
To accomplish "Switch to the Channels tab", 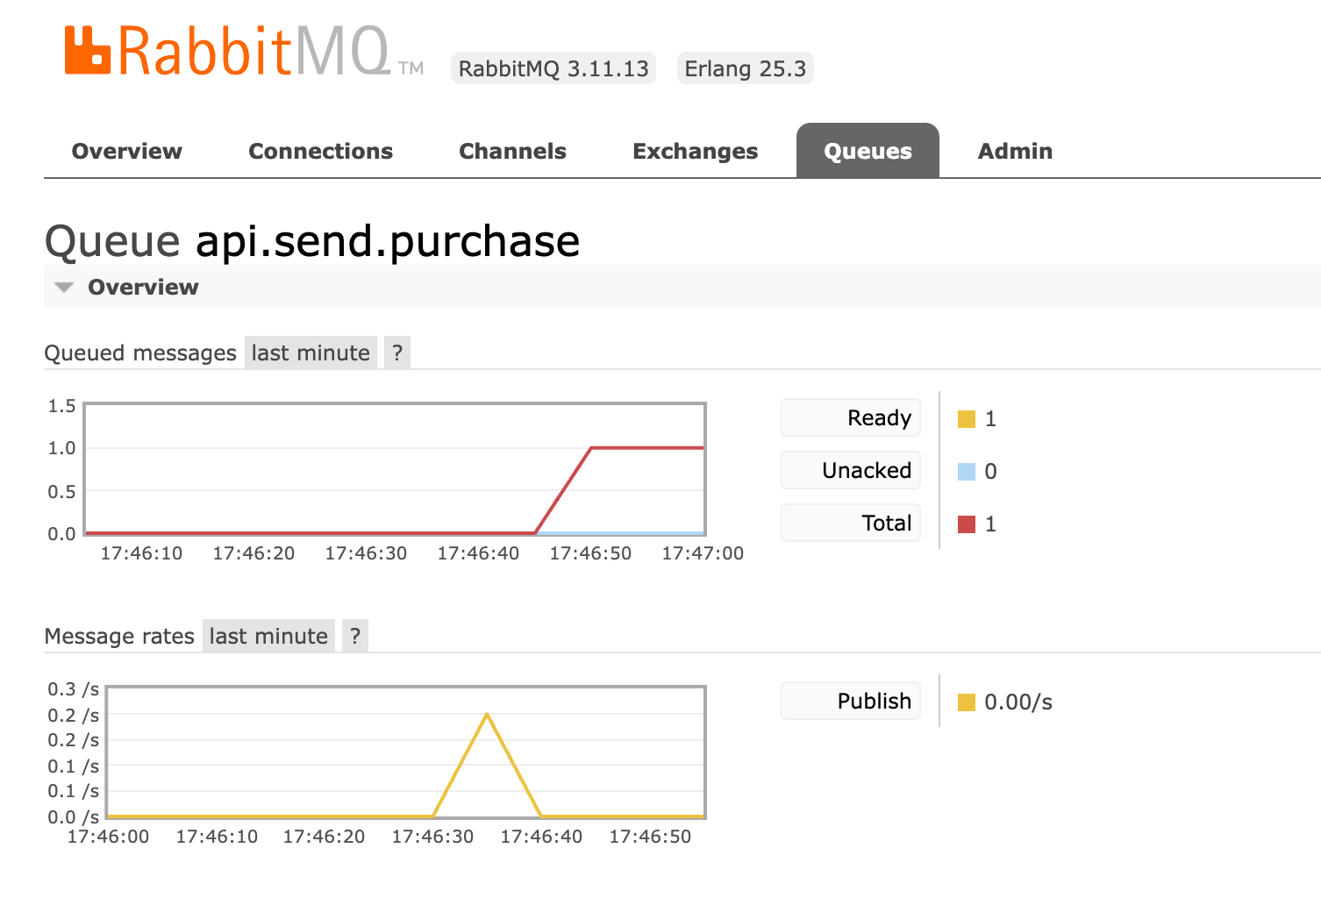I will click(x=512, y=150).
